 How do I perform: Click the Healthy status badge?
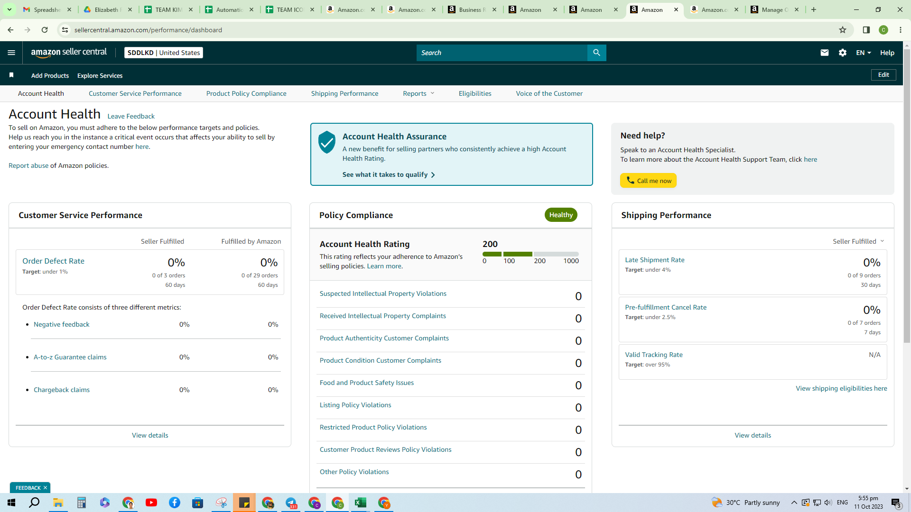(x=561, y=215)
